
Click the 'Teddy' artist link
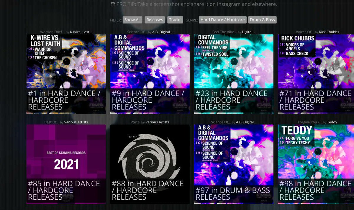[x=332, y=122]
